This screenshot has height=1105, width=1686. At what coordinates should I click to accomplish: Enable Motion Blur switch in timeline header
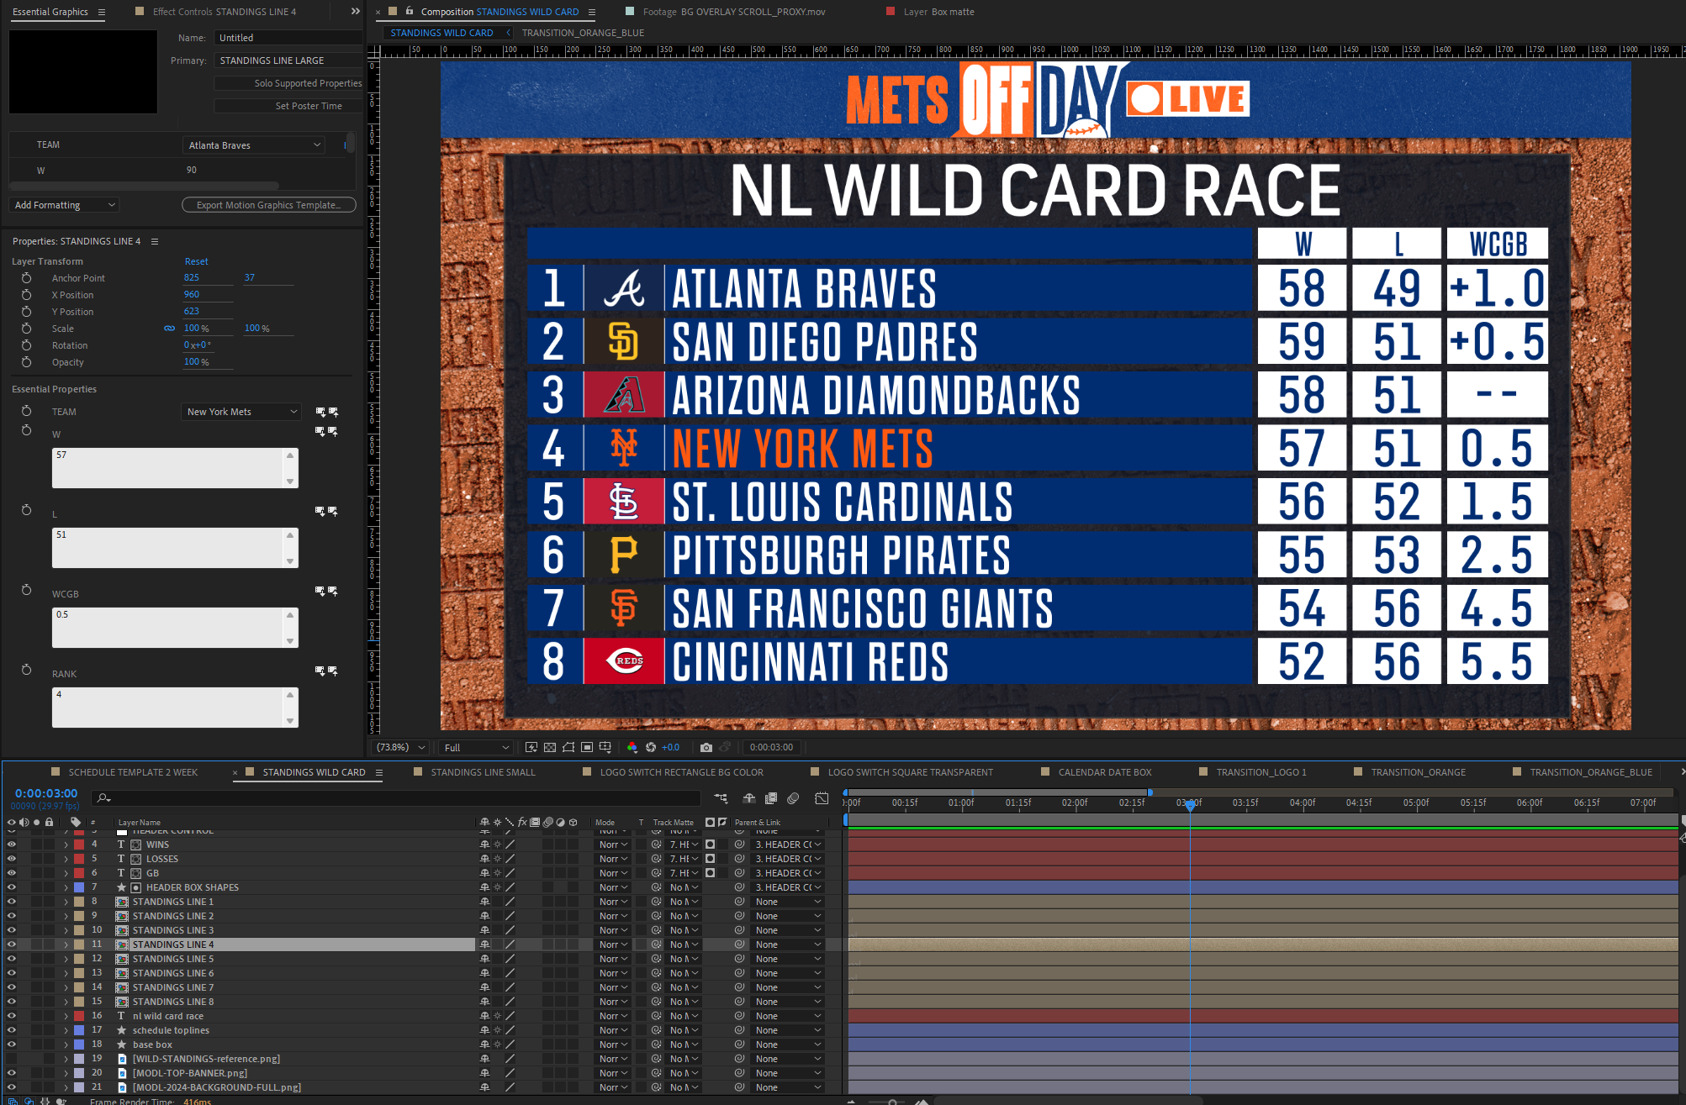click(793, 798)
